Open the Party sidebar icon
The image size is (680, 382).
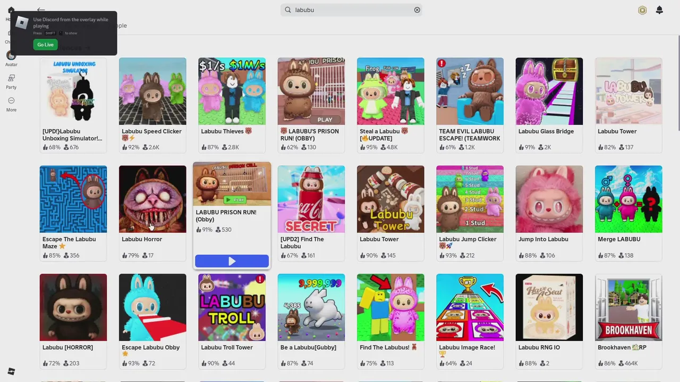11,79
